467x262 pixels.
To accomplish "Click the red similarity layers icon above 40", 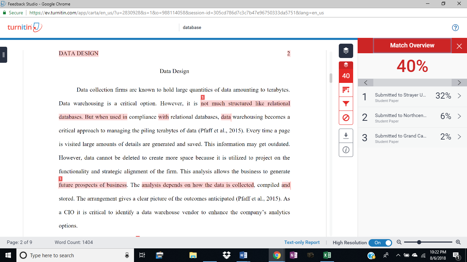I will click(346, 65).
